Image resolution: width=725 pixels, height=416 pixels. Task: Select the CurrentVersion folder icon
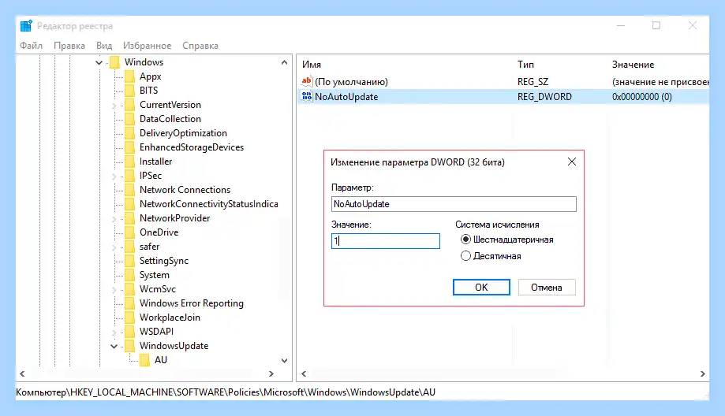(130, 105)
